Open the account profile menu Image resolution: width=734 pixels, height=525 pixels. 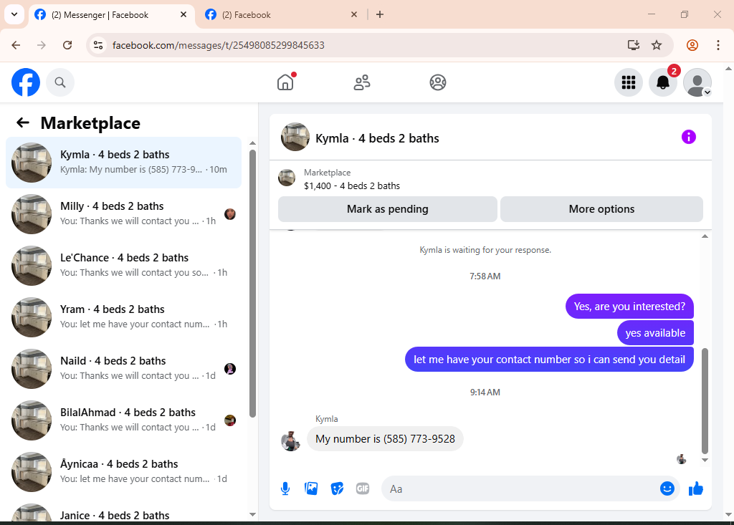point(697,82)
